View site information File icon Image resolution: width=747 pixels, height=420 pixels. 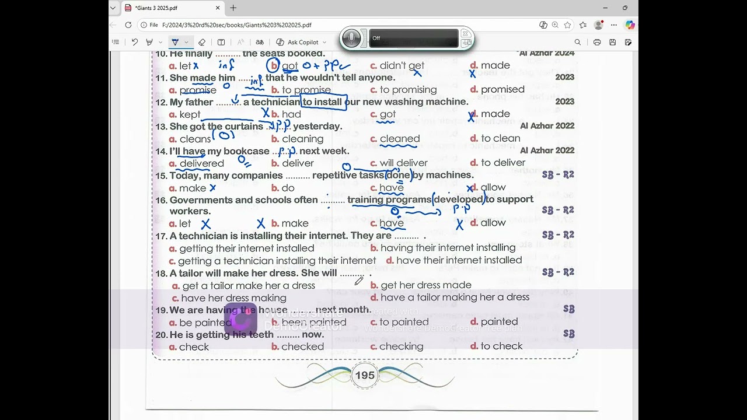tap(149, 25)
